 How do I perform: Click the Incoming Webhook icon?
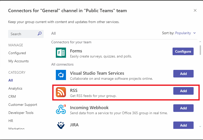point(61,109)
